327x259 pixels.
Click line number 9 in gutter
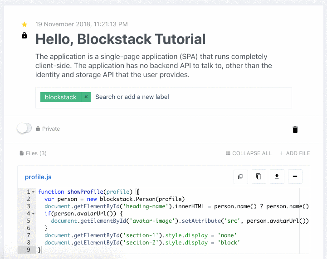(x=29, y=250)
